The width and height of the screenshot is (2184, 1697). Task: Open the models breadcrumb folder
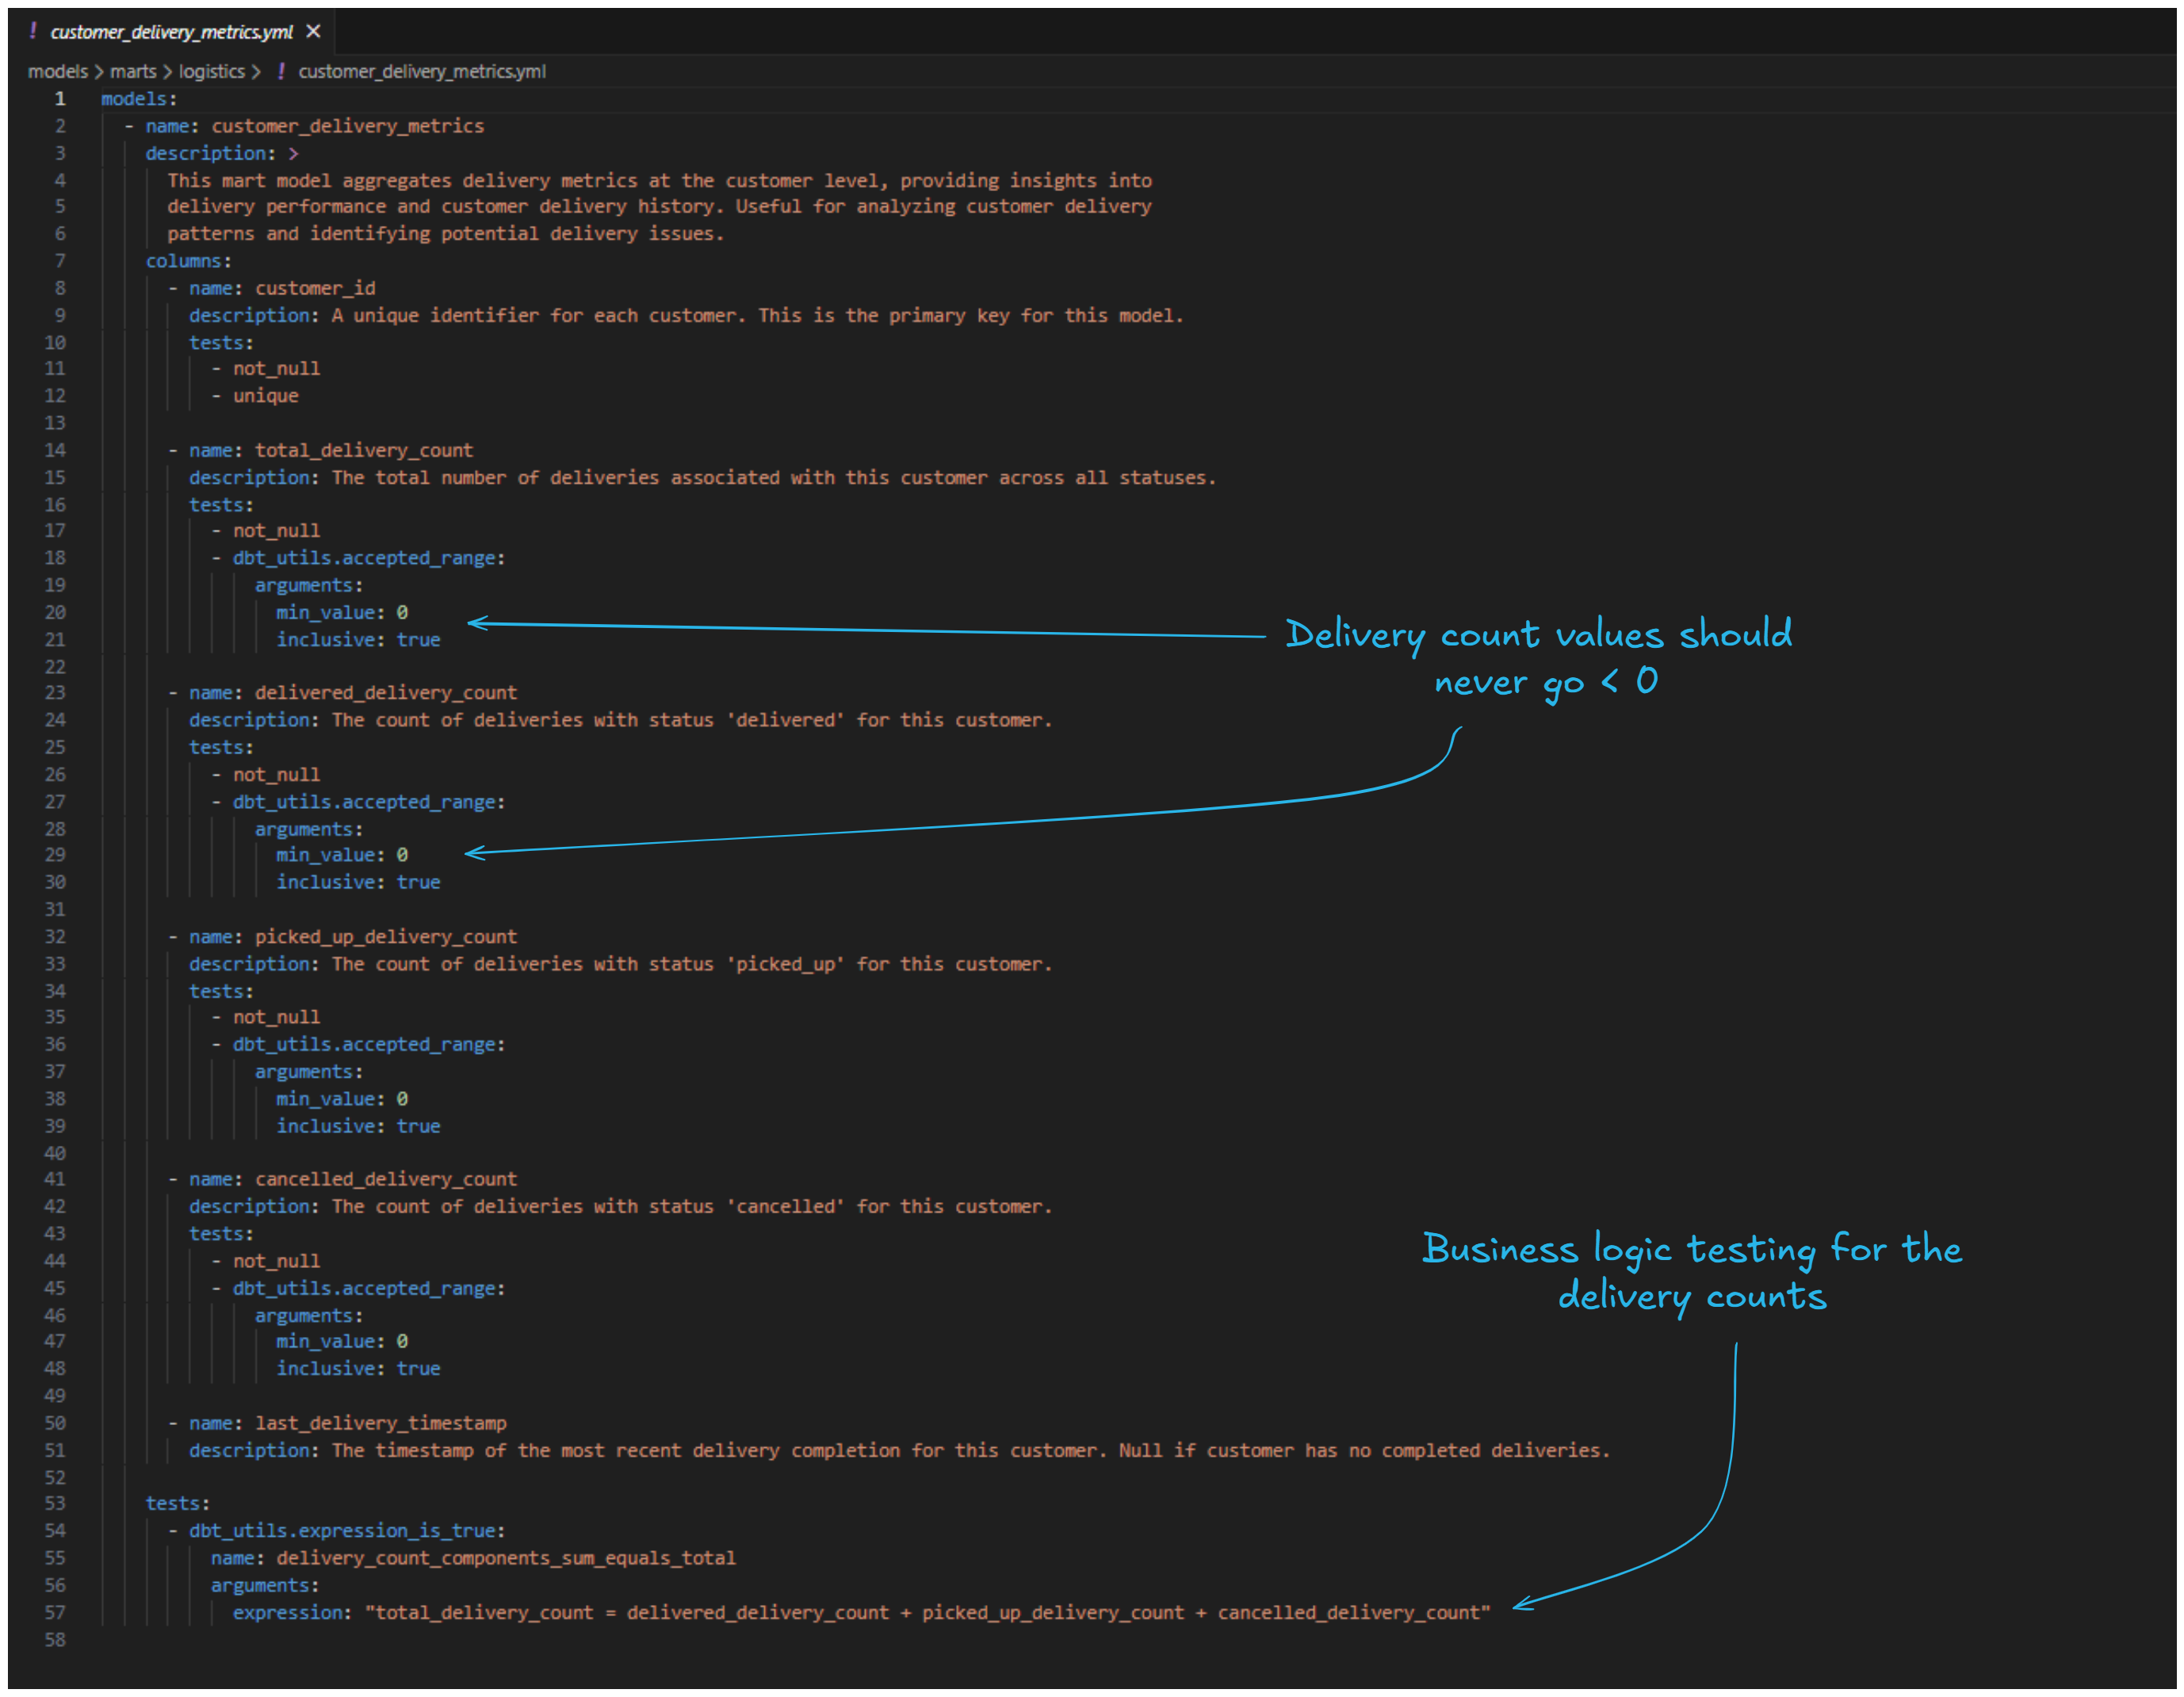57,71
